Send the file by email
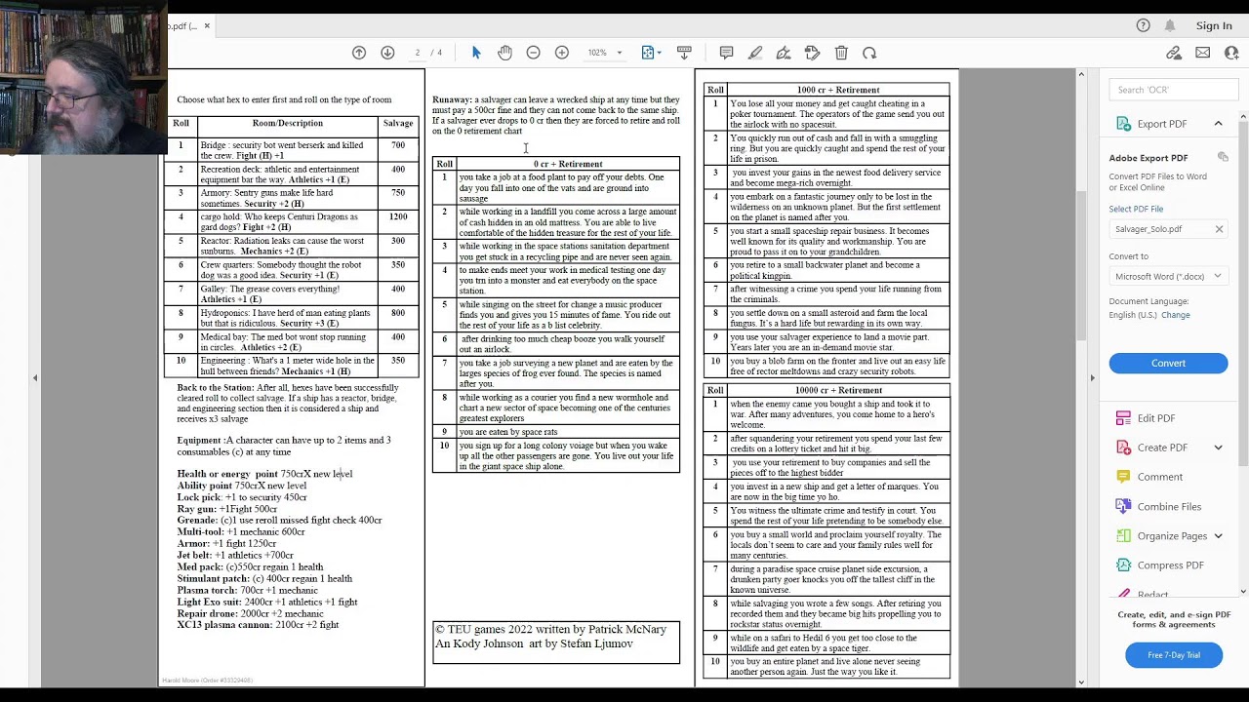 click(1202, 53)
